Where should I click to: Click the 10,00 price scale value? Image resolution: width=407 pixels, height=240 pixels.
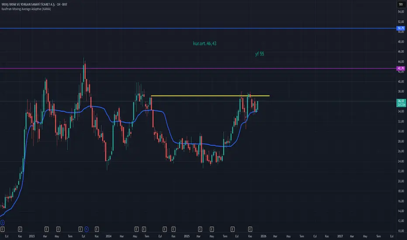(x=401, y=231)
